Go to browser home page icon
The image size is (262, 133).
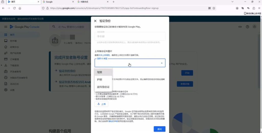coord(20,8)
